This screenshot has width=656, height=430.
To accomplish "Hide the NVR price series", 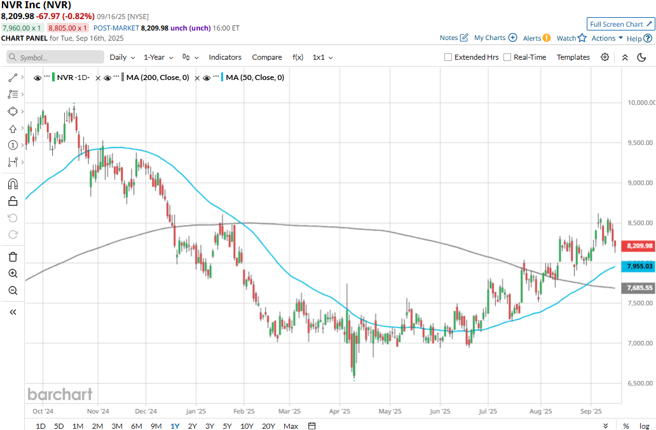I will coord(38,78).
